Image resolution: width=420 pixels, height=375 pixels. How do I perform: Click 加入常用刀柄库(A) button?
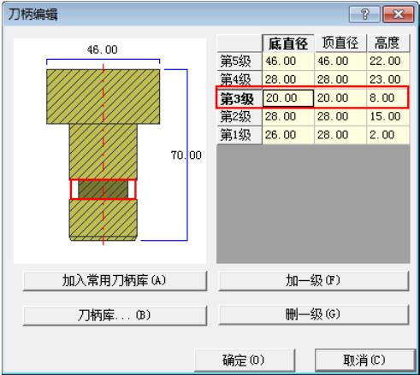tap(115, 281)
